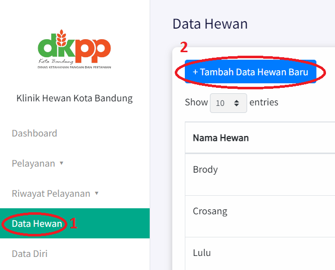The image size is (335, 270).
Task: Sort by the Nama Hewan column header
Action: coord(220,138)
